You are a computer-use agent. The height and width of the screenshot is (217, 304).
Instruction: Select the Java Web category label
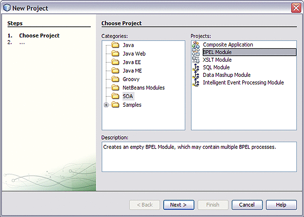(134, 54)
